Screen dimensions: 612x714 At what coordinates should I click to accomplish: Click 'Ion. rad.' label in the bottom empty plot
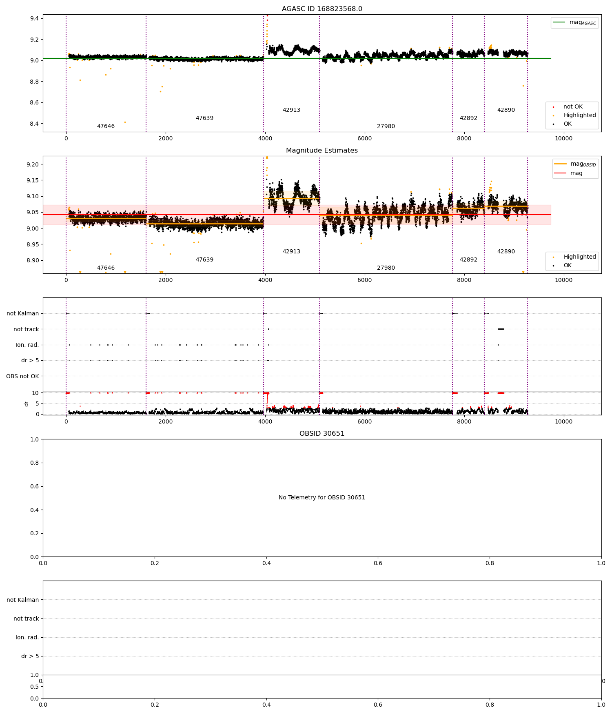click(27, 638)
